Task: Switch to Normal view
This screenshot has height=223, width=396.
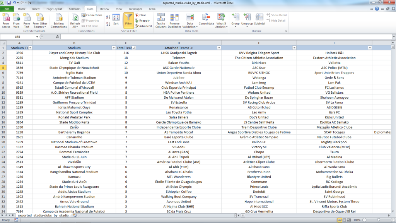Action: (x=340, y=220)
